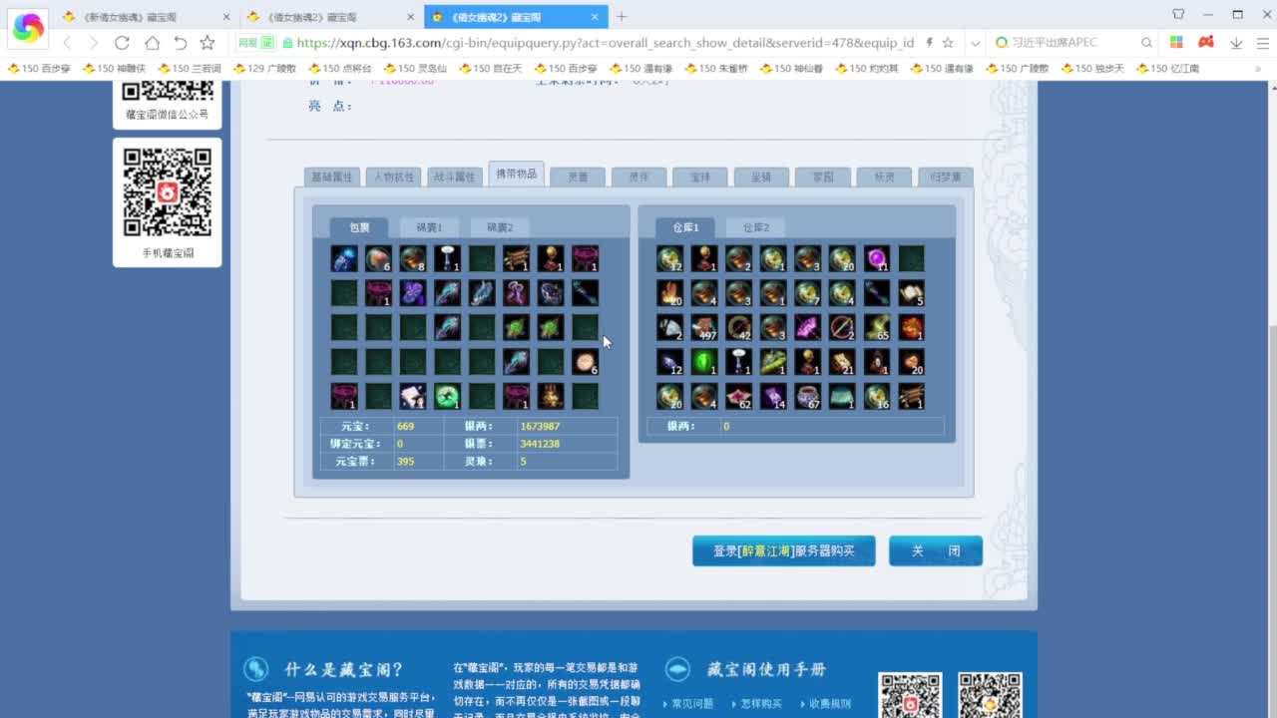Select the glowing green gem in the warehouse

pyautogui.click(x=704, y=362)
